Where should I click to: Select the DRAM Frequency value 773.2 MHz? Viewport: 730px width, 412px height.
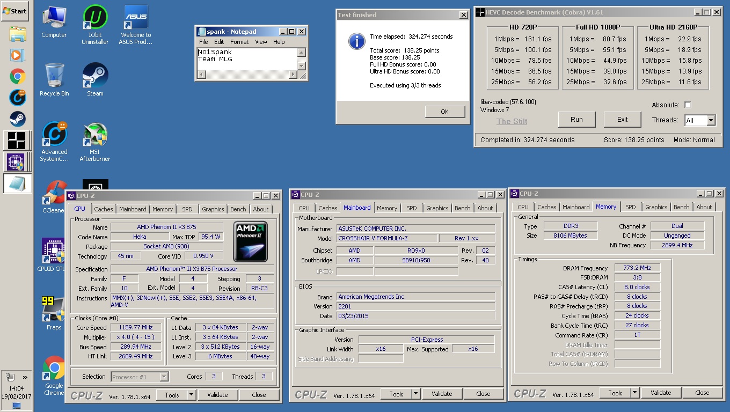[637, 268]
